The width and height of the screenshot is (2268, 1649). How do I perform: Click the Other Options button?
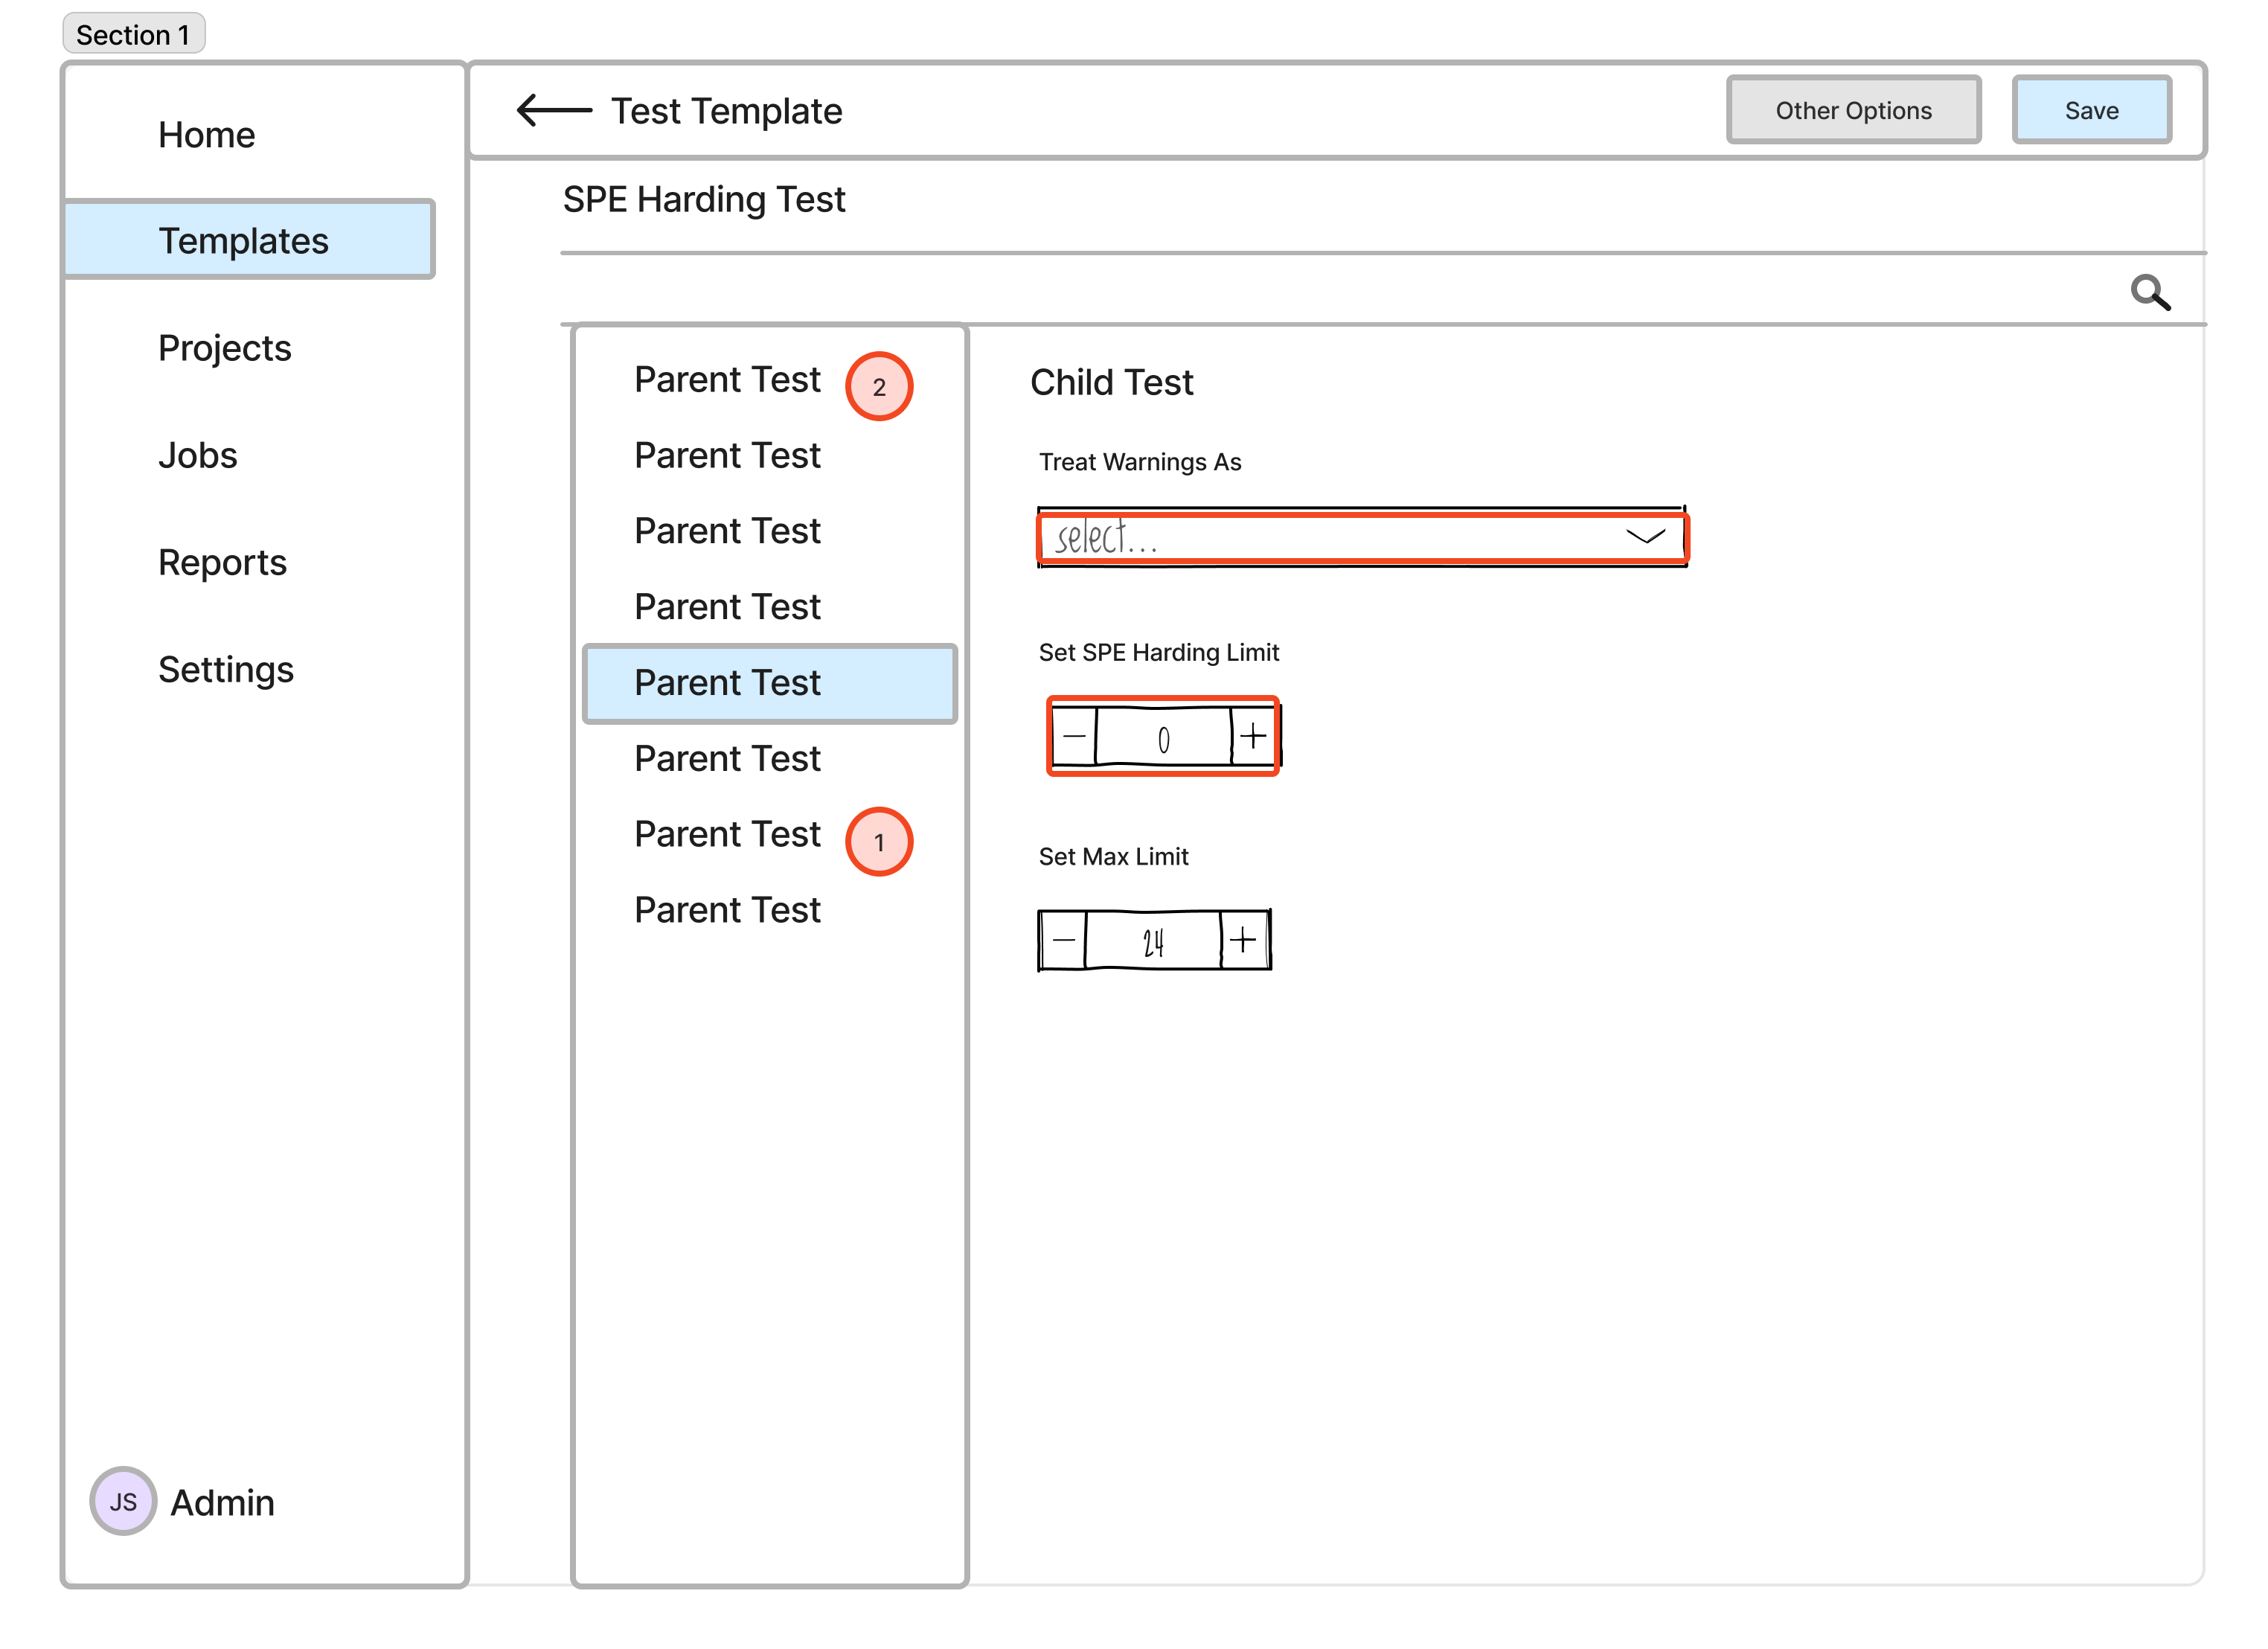click(1853, 110)
